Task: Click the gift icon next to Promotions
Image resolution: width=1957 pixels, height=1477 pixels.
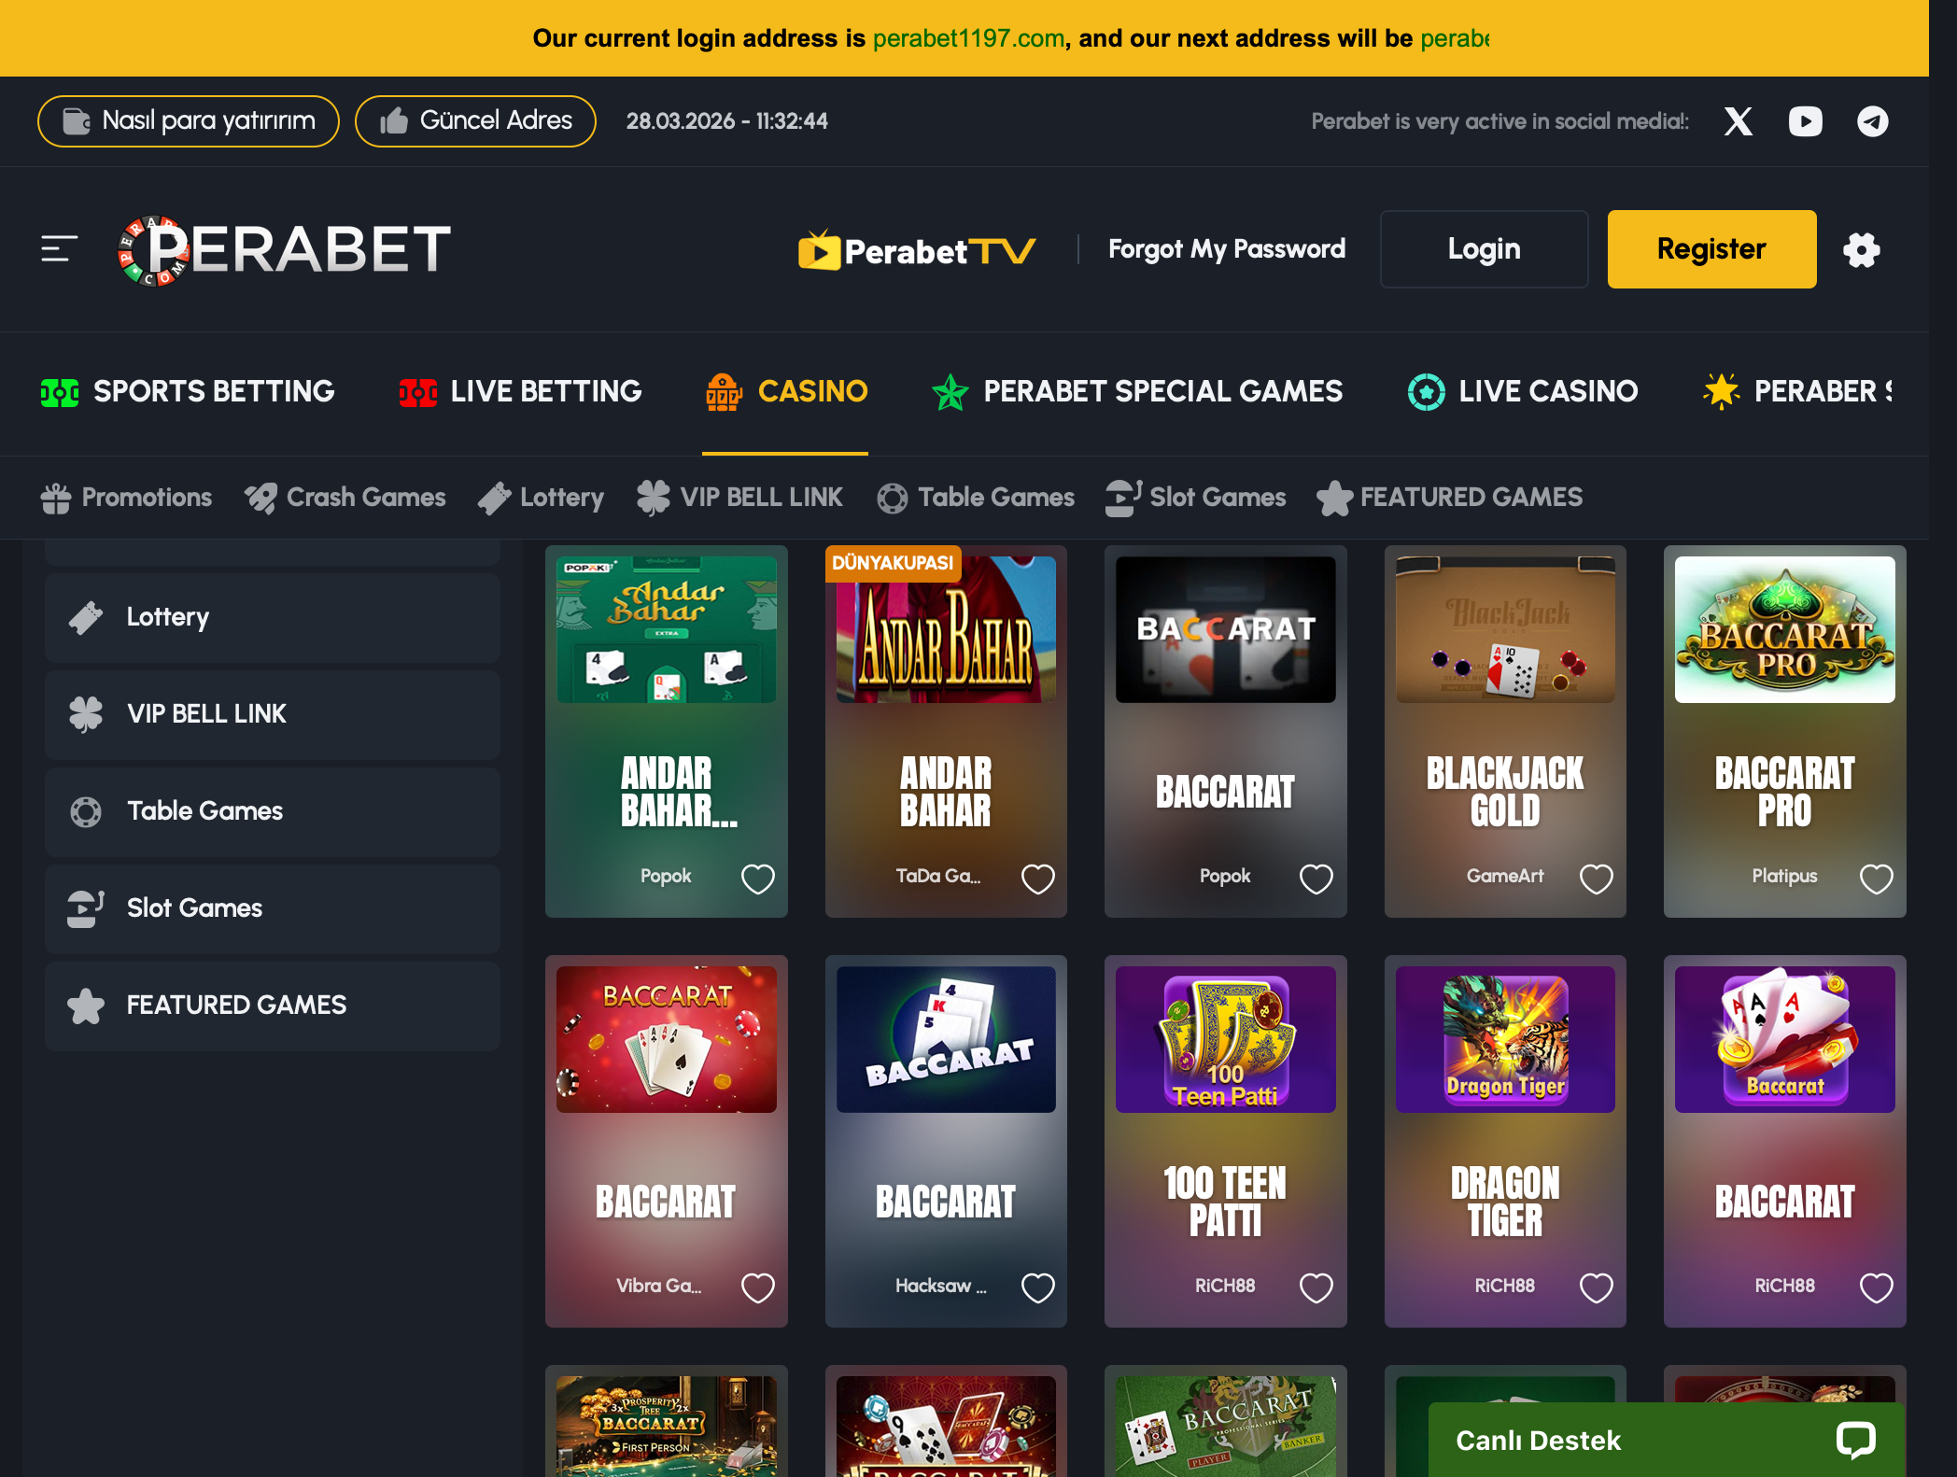Action: [56, 499]
